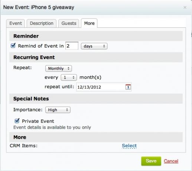Close the New Event dialog with X

185,7
